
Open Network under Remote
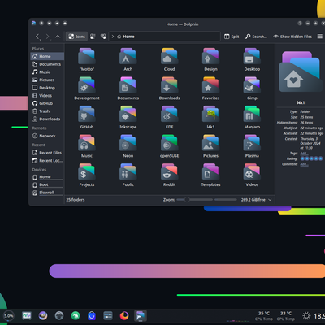tap(47, 136)
